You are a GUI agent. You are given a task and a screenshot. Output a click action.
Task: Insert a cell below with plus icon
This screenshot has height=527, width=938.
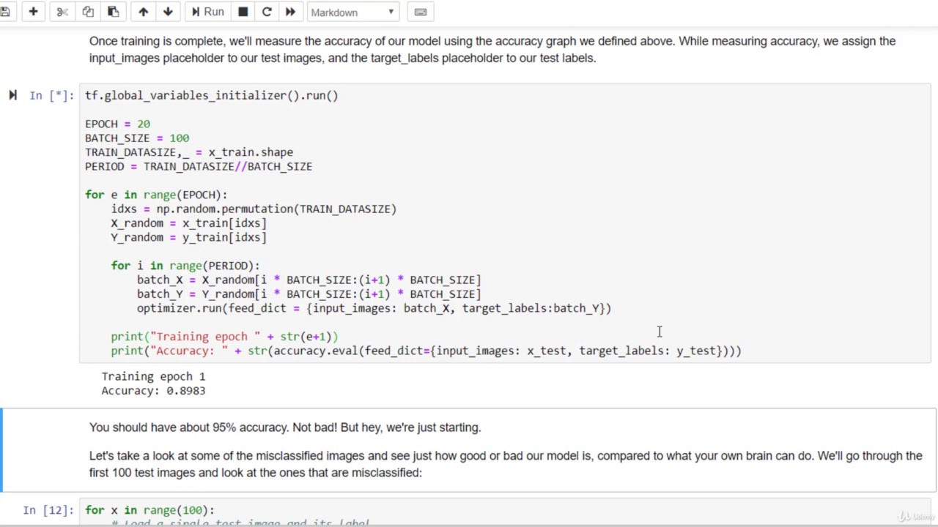coord(33,12)
